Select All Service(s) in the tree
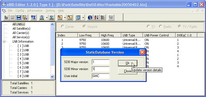Viewport: 206px width, 97px height. 21,37
